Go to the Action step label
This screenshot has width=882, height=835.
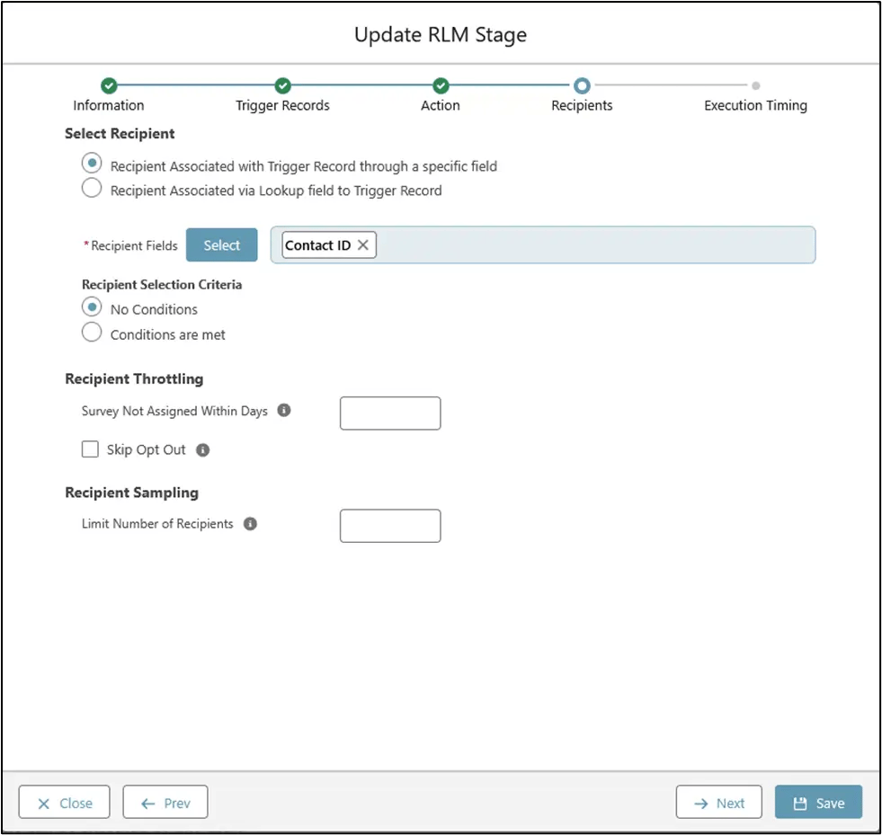click(x=441, y=106)
